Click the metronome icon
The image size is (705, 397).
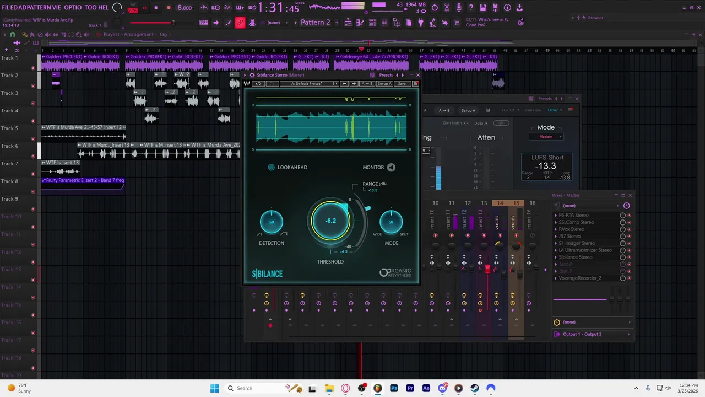click(204, 8)
